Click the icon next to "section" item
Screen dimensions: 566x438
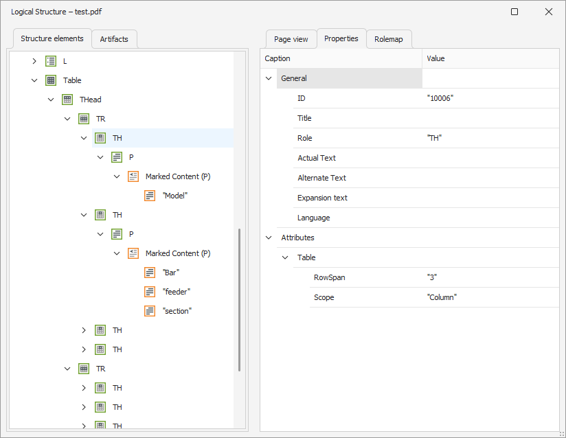[x=150, y=311]
